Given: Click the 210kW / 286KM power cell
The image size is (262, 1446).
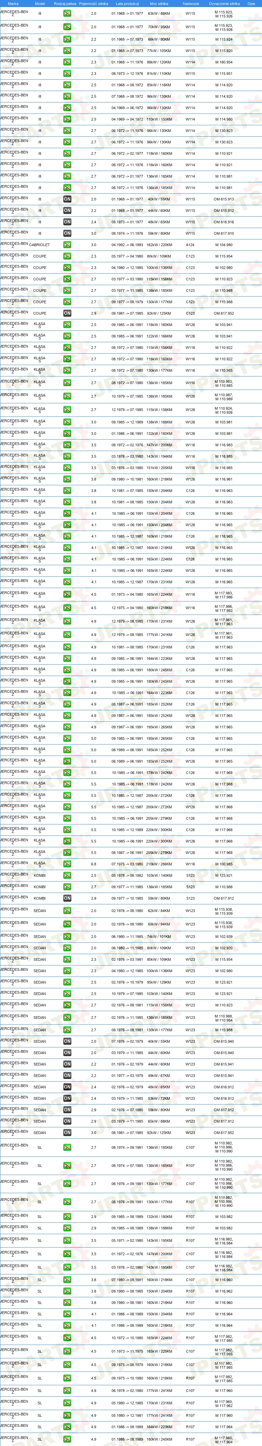Looking at the screenshot, I should click(159, 864).
